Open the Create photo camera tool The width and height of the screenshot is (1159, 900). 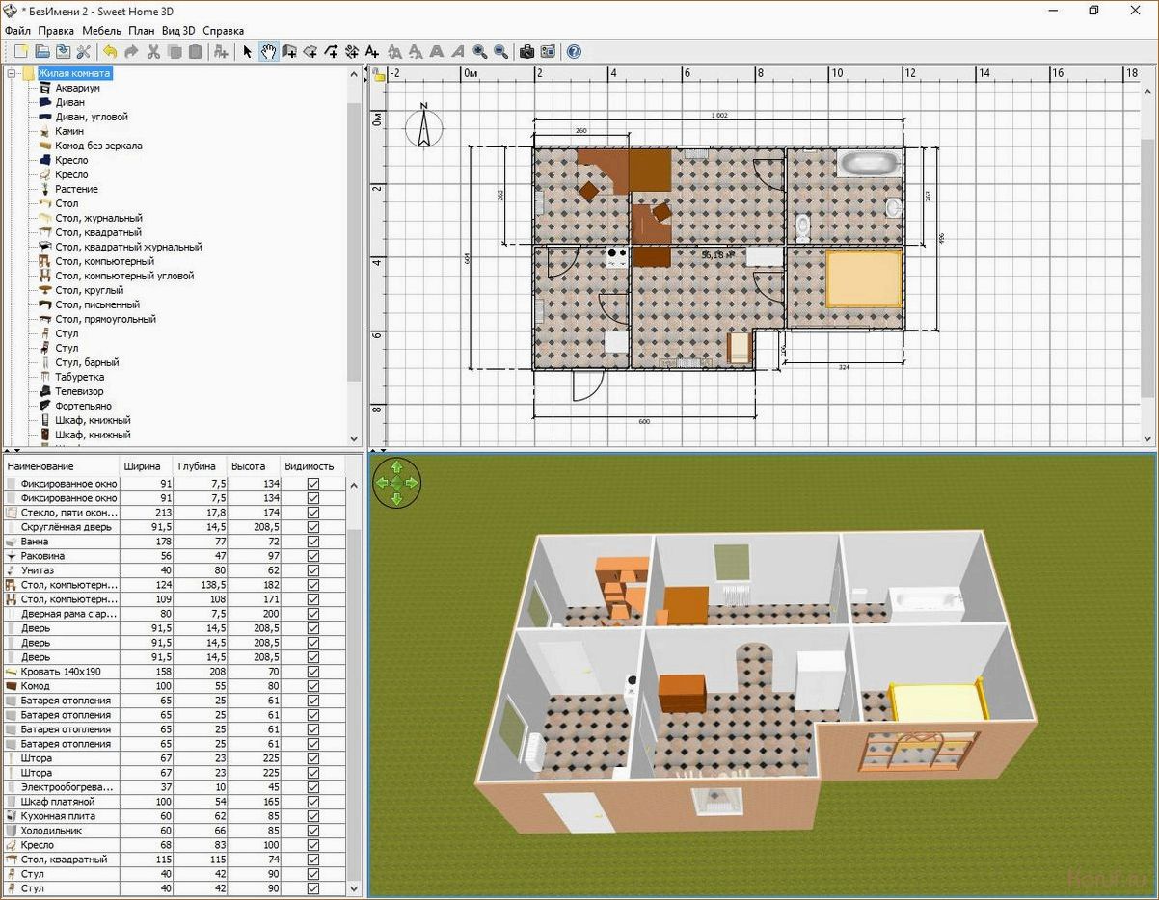[x=526, y=51]
